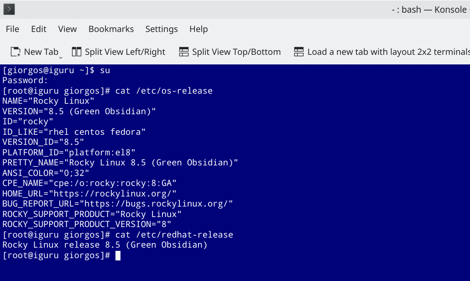This screenshot has height=281, width=470.
Task: Open the Help menu
Action: (x=198, y=29)
